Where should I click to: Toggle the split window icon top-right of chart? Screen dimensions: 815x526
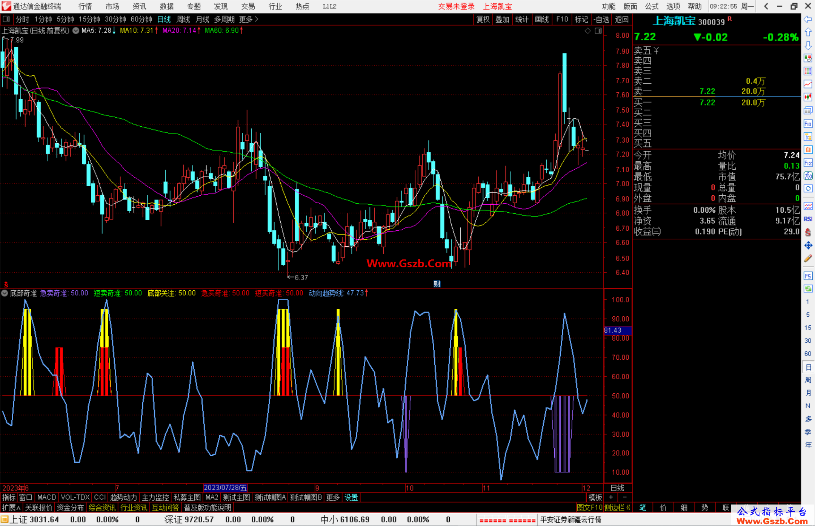[598, 31]
